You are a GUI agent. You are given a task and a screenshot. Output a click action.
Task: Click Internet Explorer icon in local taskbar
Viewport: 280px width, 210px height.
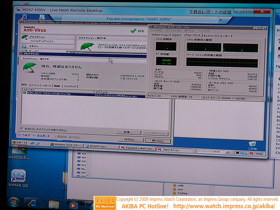point(32,203)
